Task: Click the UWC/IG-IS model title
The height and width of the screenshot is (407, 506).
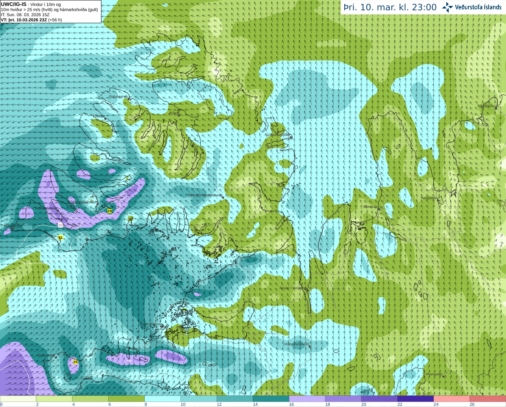Action: pyautogui.click(x=14, y=4)
